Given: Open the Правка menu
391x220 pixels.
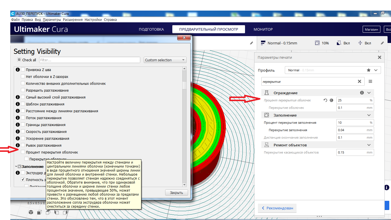Looking at the screenshot, I should click(x=27, y=20).
